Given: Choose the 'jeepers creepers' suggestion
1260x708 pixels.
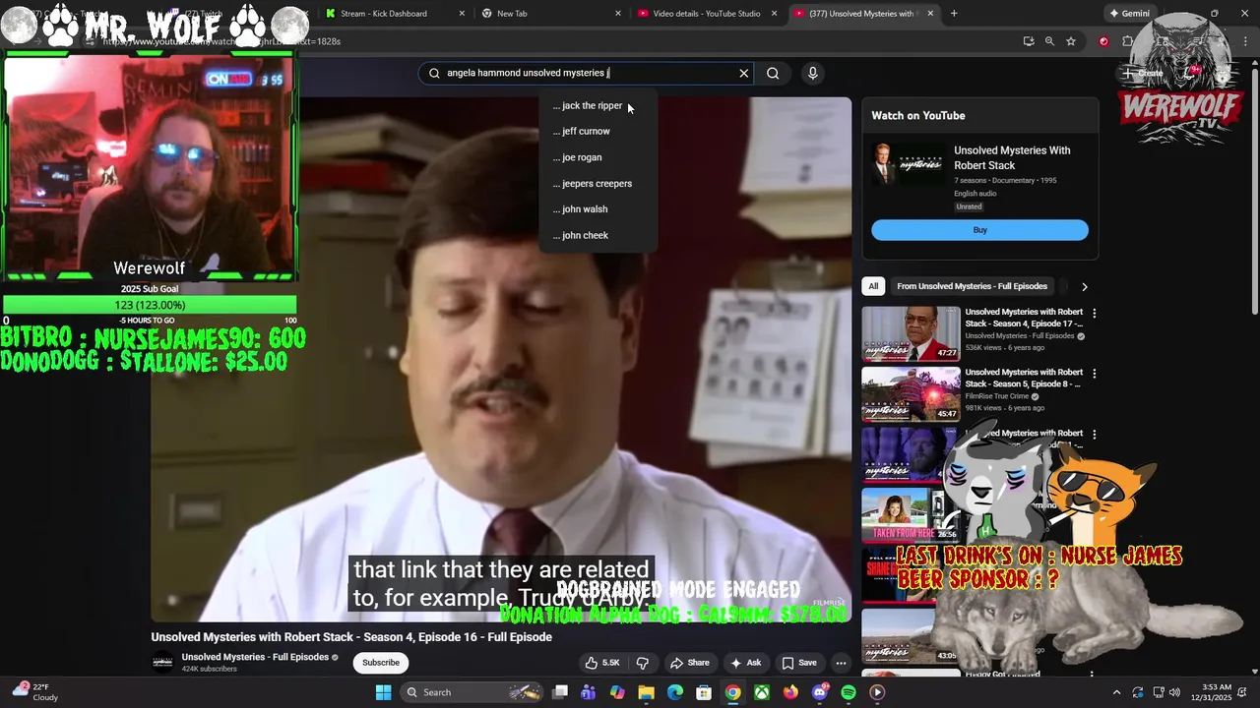Looking at the screenshot, I should pos(597,183).
